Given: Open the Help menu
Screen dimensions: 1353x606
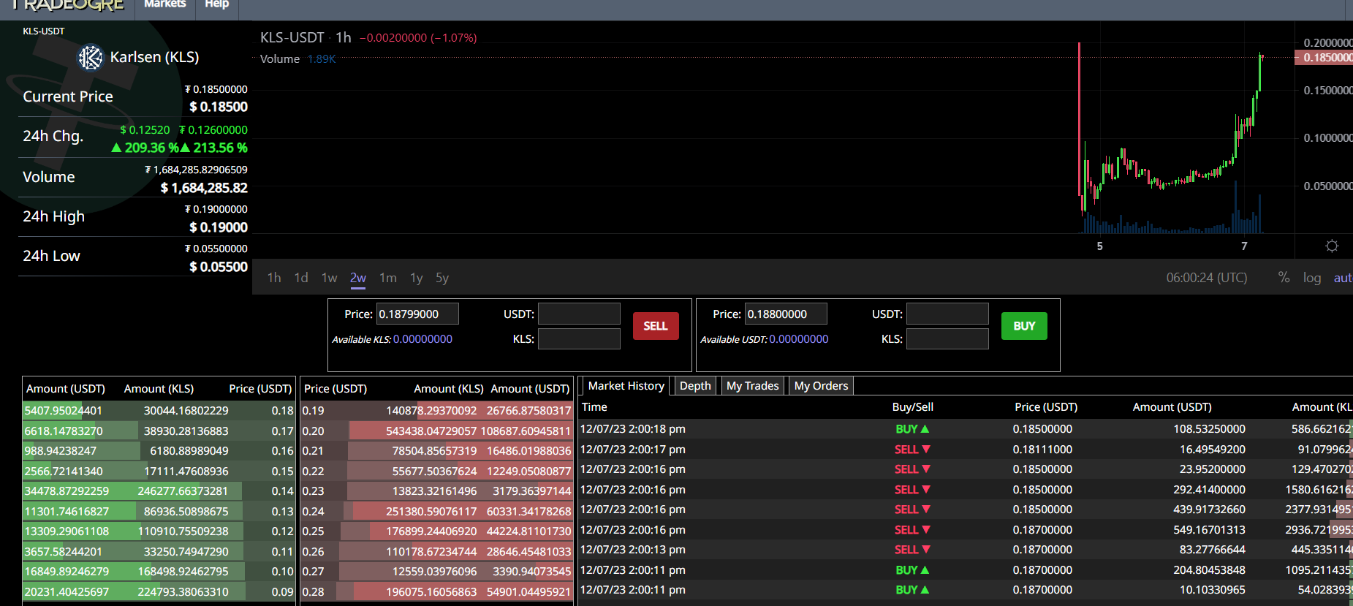Looking at the screenshot, I should coord(216,4).
